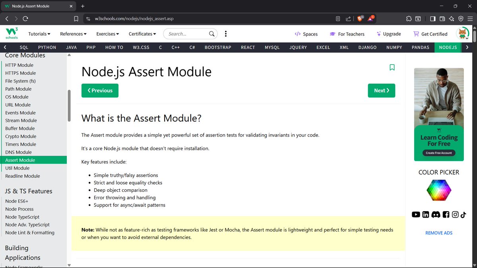
Task: Open the user profile fox avatar
Action: [x=462, y=34]
